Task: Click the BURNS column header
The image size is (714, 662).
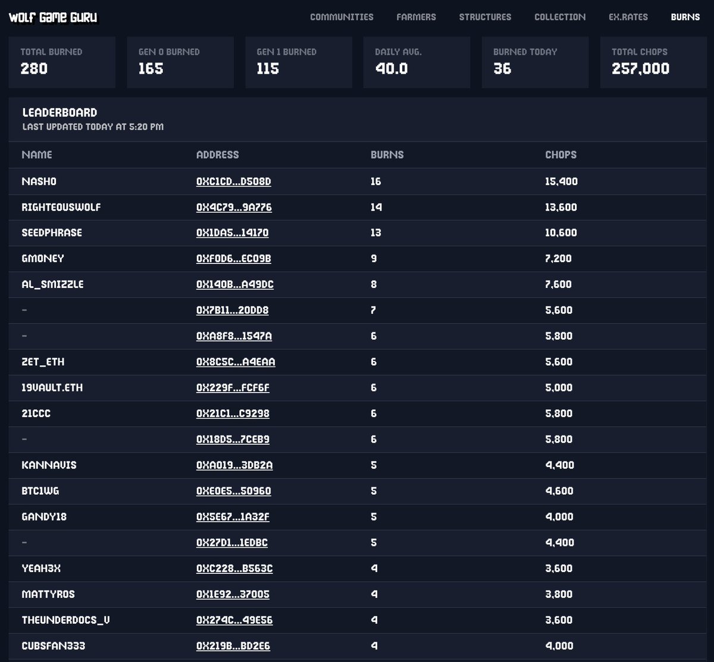Action: [387, 155]
